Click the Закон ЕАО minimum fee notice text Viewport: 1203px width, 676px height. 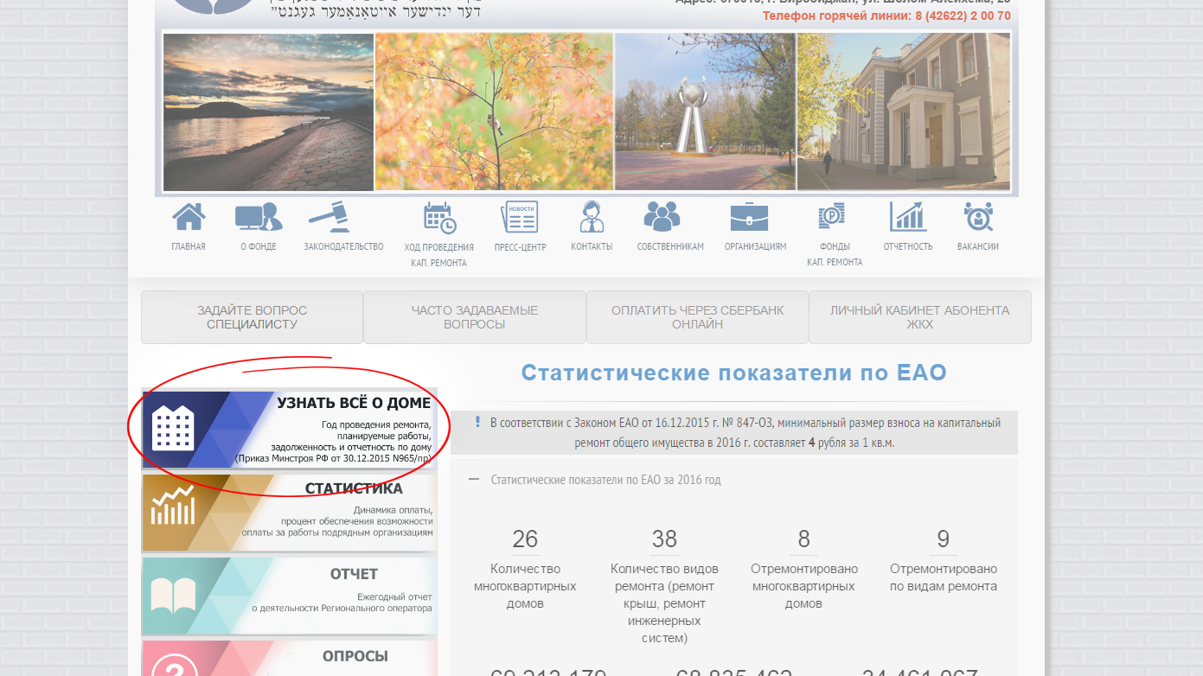point(745,432)
